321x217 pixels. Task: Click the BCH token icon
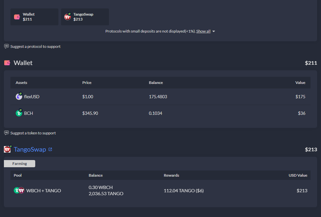19,113
